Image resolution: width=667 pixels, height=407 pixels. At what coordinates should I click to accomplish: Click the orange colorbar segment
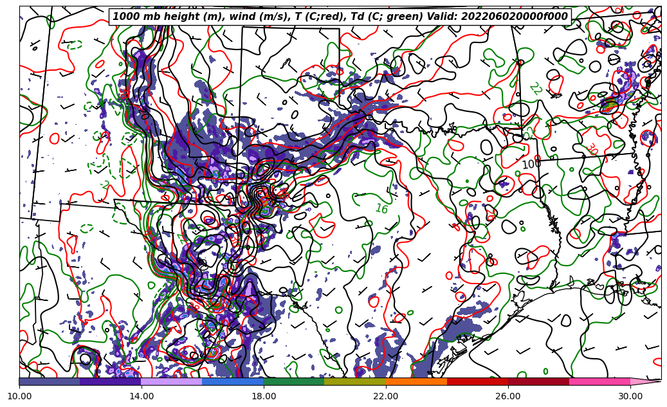(416, 381)
